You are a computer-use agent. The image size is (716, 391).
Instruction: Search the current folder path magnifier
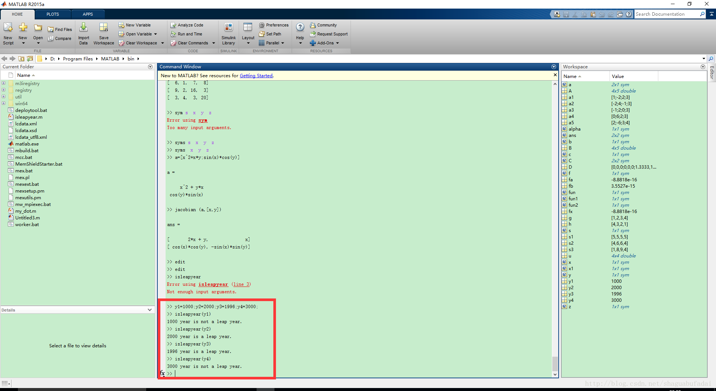(x=711, y=59)
